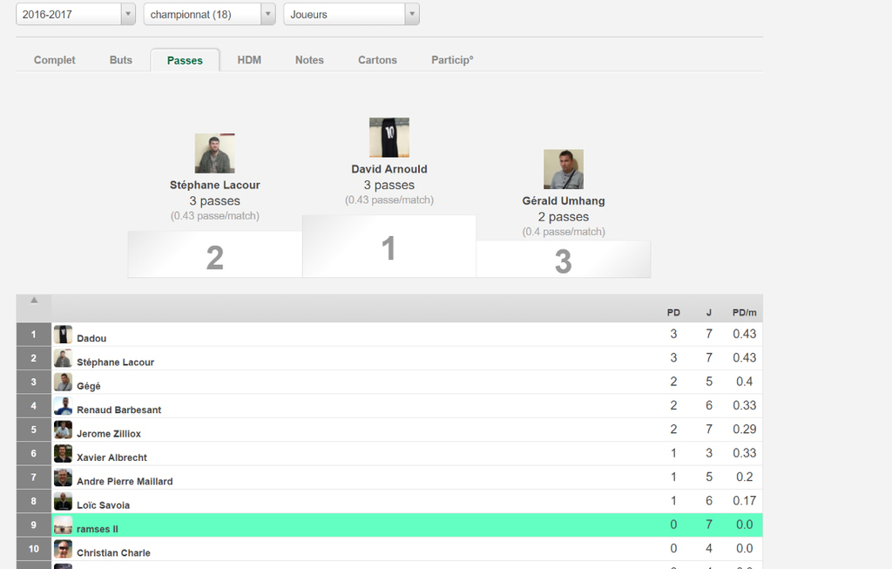The image size is (892, 569).
Task: Click David Arnould's podium jersey photo
Action: pos(389,138)
